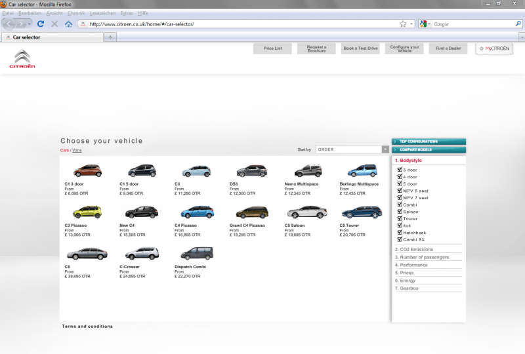Select the DS3 car thumbnail
525x354 pixels.
(x=252, y=170)
